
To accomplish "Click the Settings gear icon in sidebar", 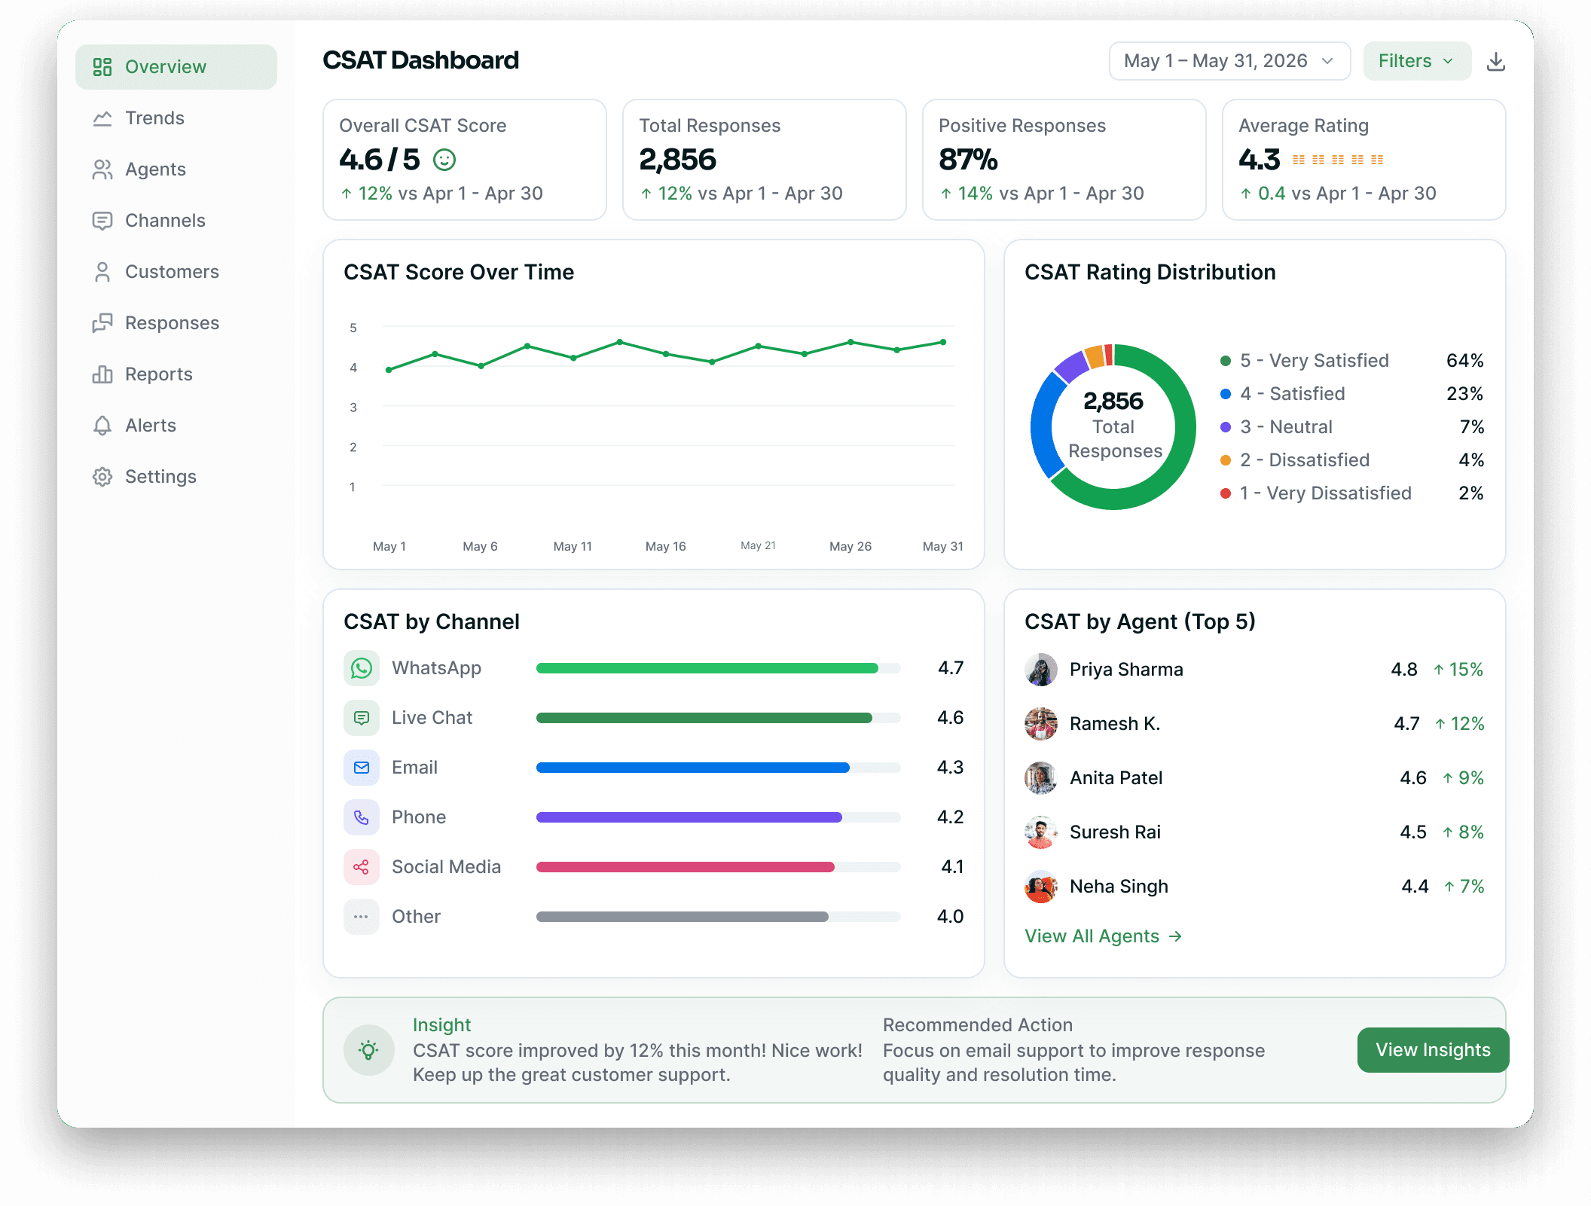I will (102, 477).
